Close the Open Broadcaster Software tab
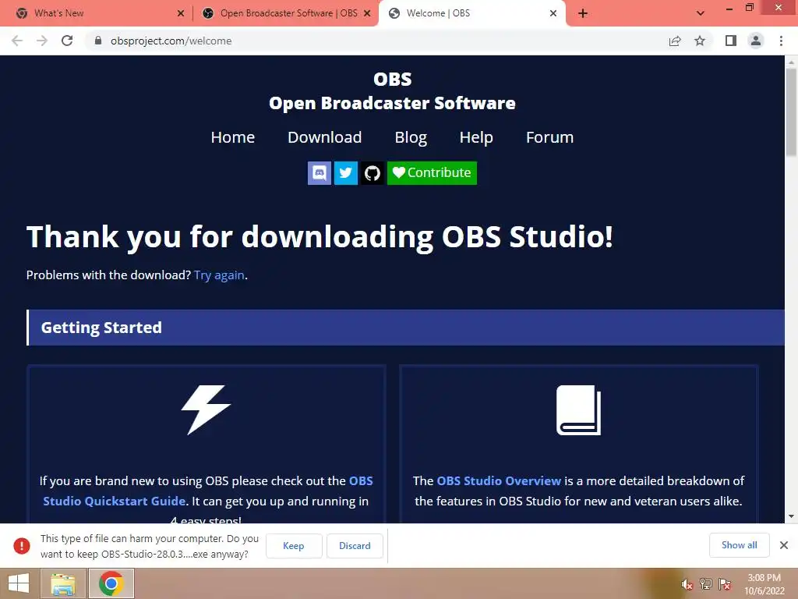This screenshot has width=798, height=599. (368, 13)
